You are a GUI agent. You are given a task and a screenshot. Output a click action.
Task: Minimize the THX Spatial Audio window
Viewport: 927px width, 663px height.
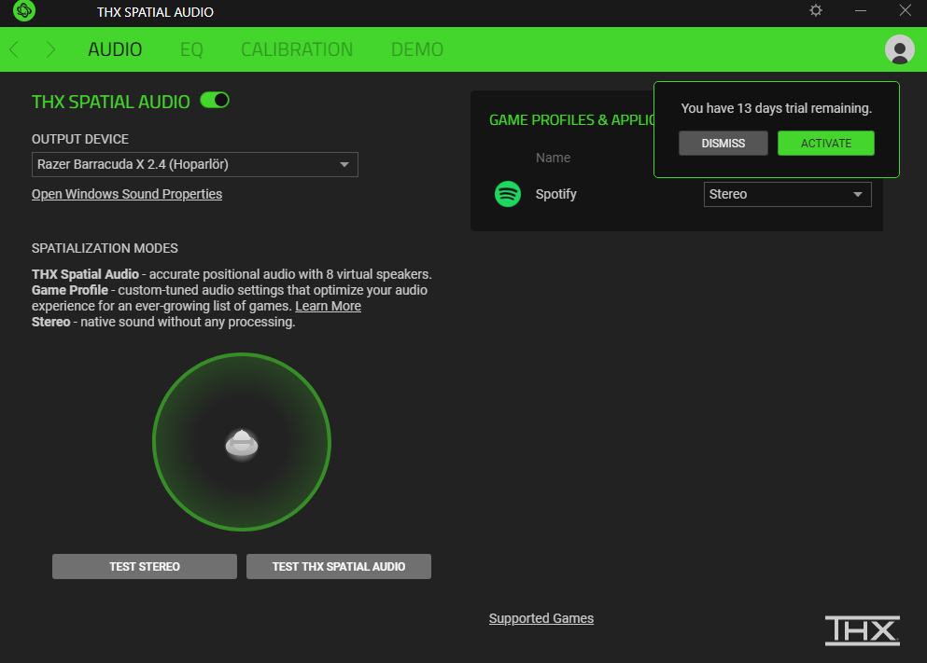point(860,10)
